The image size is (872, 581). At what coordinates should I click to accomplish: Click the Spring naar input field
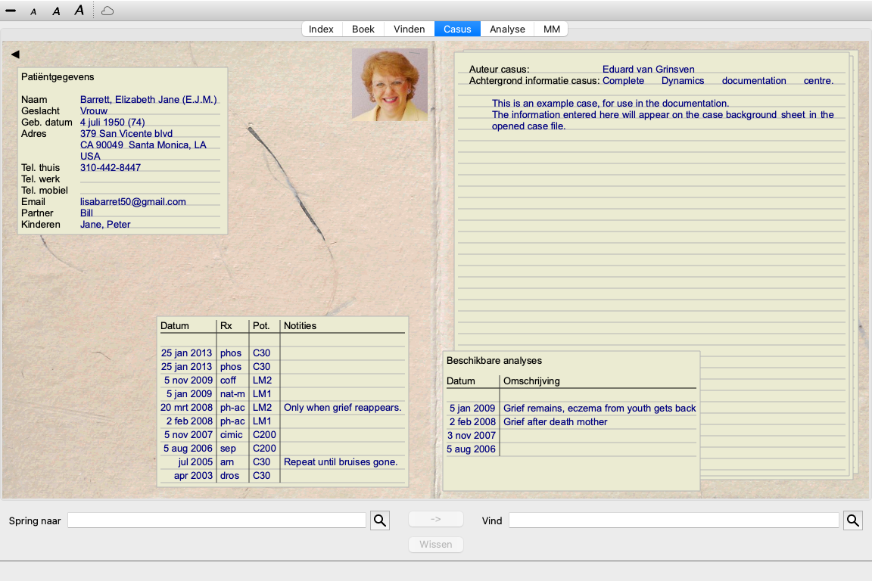click(x=216, y=520)
